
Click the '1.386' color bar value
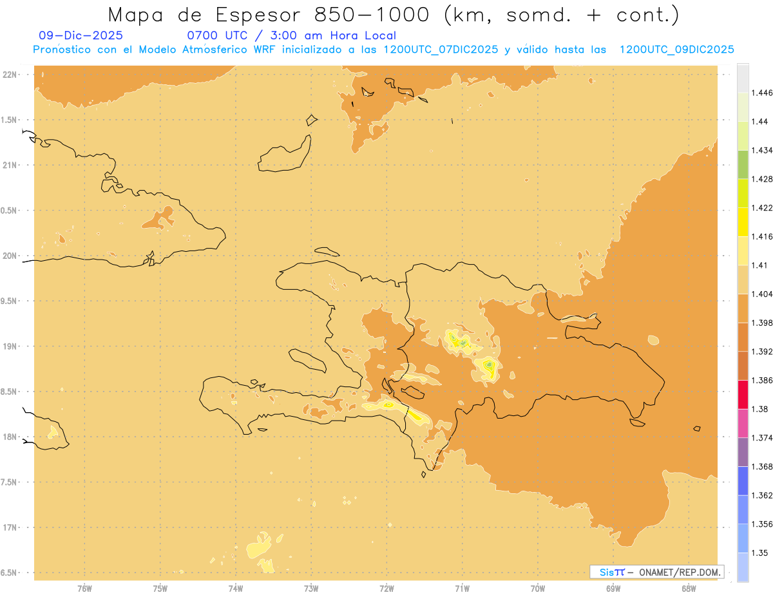762,380
